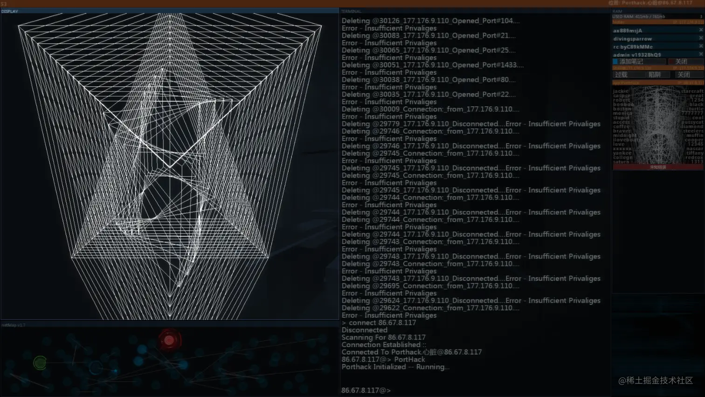Select the ax889msjA note text
The width and height of the screenshot is (705, 397).
coord(628,30)
